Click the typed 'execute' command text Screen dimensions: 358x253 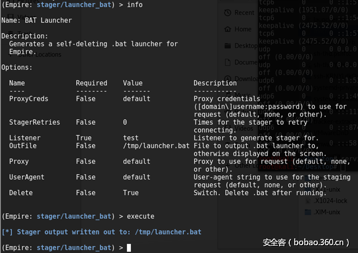140,216
